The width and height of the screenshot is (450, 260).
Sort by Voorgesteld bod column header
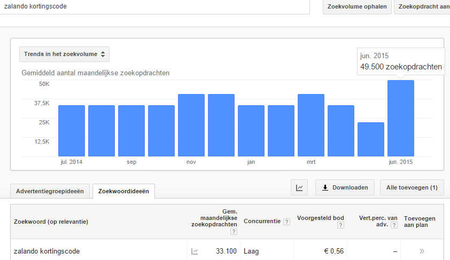coord(320,218)
